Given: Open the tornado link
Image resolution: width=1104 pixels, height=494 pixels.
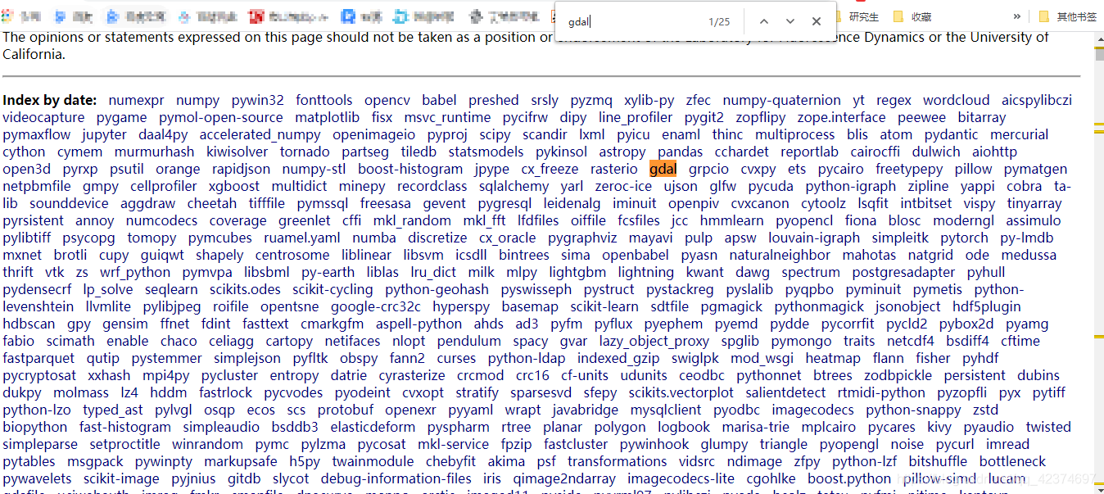Looking at the screenshot, I should point(305,152).
